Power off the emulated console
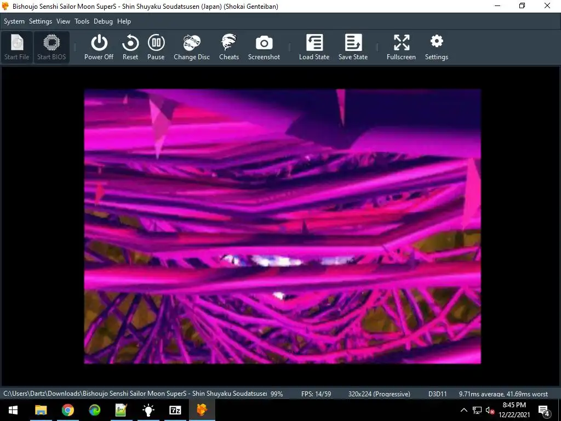 coord(99,47)
